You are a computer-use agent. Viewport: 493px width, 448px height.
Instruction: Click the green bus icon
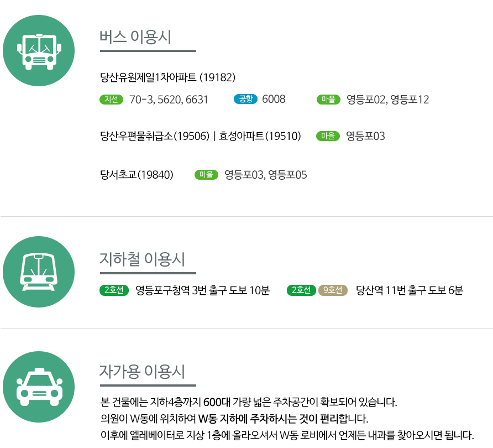click(x=39, y=50)
